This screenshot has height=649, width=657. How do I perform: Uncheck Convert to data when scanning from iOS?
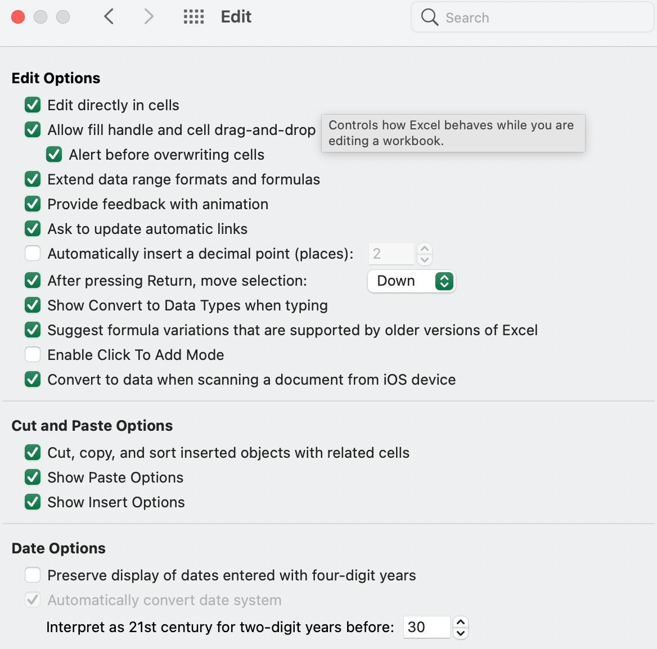point(33,380)
